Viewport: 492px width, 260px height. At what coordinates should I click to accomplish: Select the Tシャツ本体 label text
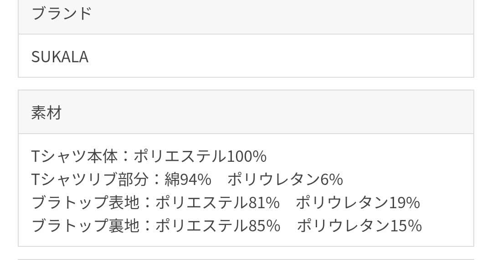click(x=75, y=156)
